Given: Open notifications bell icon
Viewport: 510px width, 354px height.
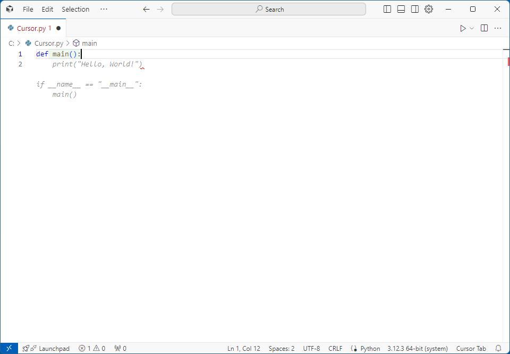Looking at the screenshot, I should click(x=498, y=348).
